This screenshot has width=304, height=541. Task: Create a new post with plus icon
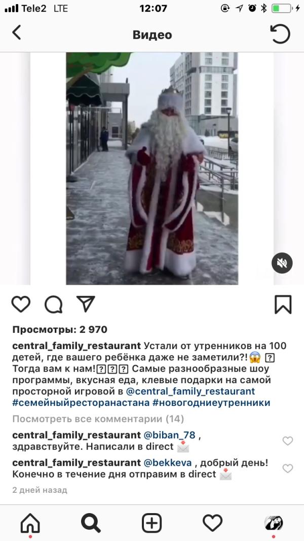pyautogui.click(x=152, y=523)
